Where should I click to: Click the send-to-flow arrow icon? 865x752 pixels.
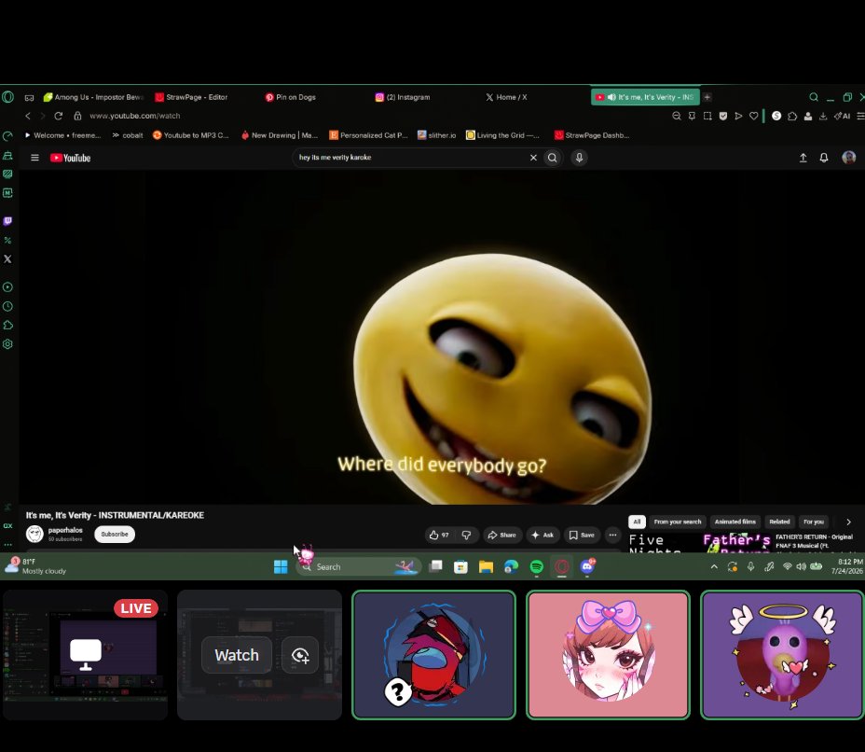tap(738, 116)
